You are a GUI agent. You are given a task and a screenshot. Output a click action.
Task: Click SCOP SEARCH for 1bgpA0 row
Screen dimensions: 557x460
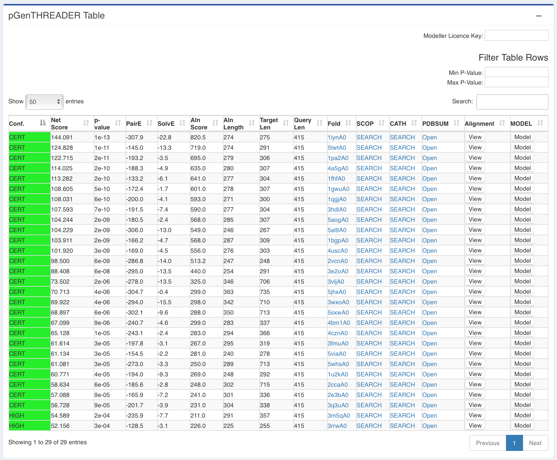coord(369,240)
